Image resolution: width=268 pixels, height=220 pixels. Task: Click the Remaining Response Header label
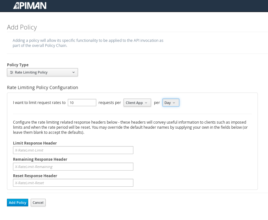(40, 159)
